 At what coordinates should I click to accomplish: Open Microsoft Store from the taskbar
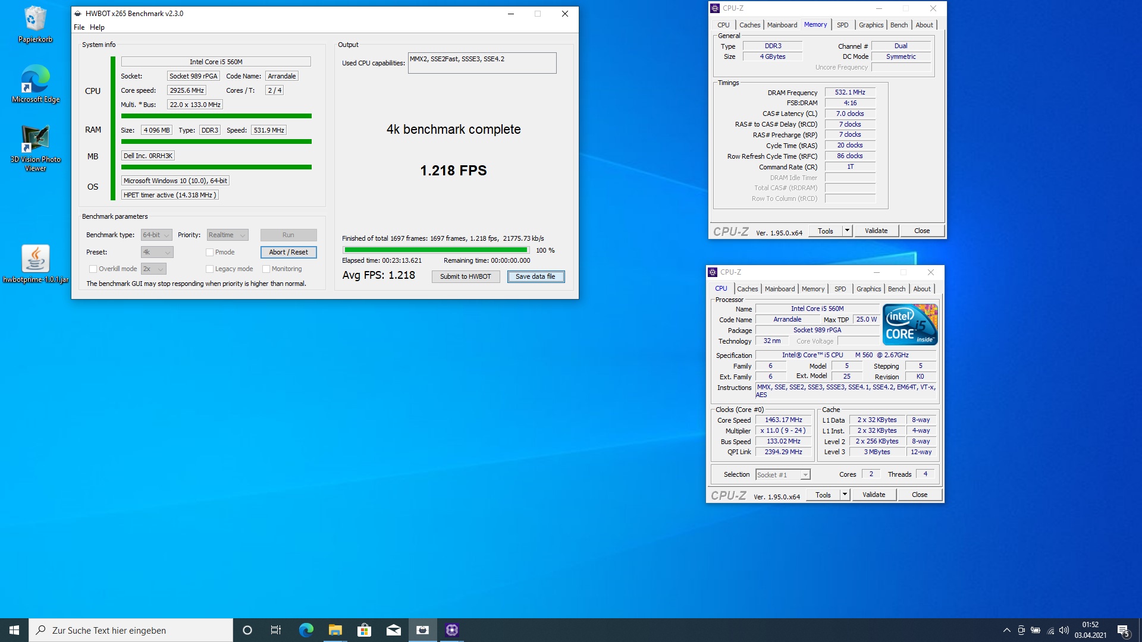(x=364, y=630)
